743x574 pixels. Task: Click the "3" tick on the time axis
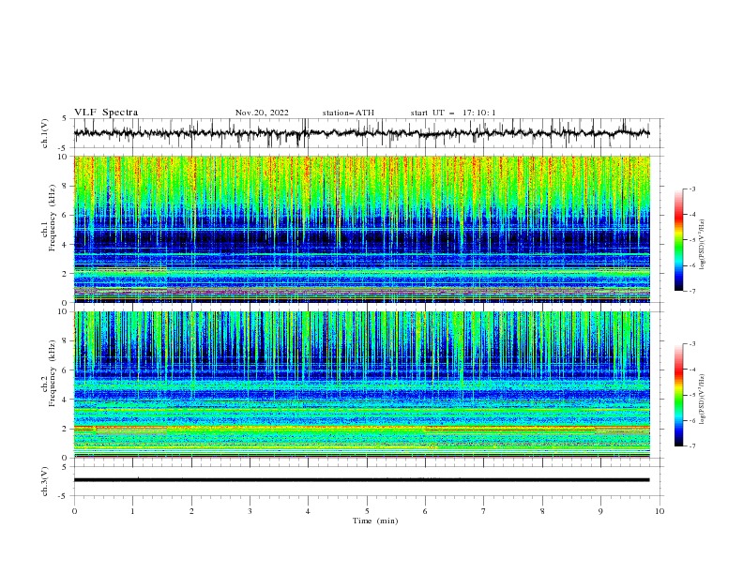point(250,511)
